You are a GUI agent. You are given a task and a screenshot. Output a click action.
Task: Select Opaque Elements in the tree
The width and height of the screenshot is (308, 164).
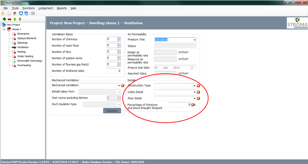pyautogui.click(x=27, y=38)
